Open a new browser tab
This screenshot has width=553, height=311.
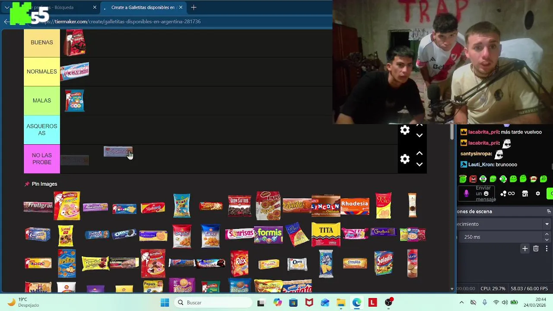click(194, 7)
